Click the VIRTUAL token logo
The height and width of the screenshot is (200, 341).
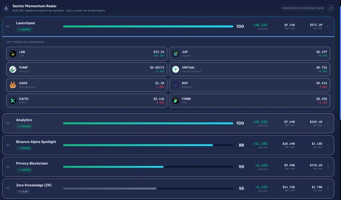tap(176, 69)
